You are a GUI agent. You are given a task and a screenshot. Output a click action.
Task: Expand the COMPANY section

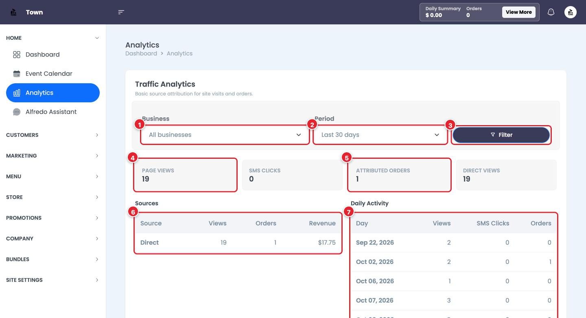[53, 238]
